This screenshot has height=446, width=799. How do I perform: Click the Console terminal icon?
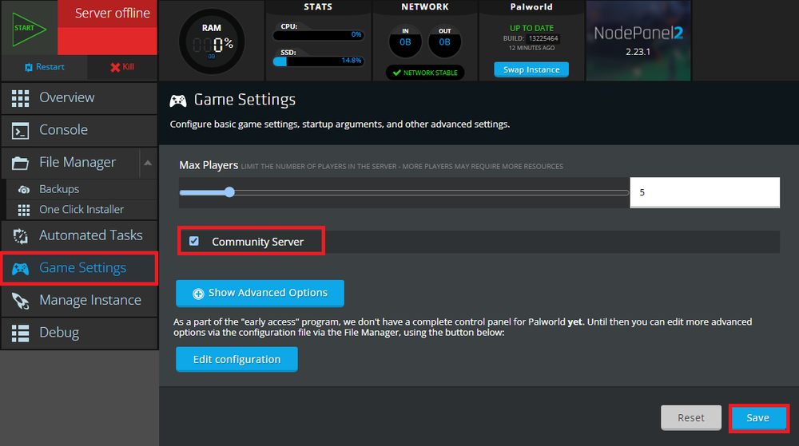click(21, 130)
